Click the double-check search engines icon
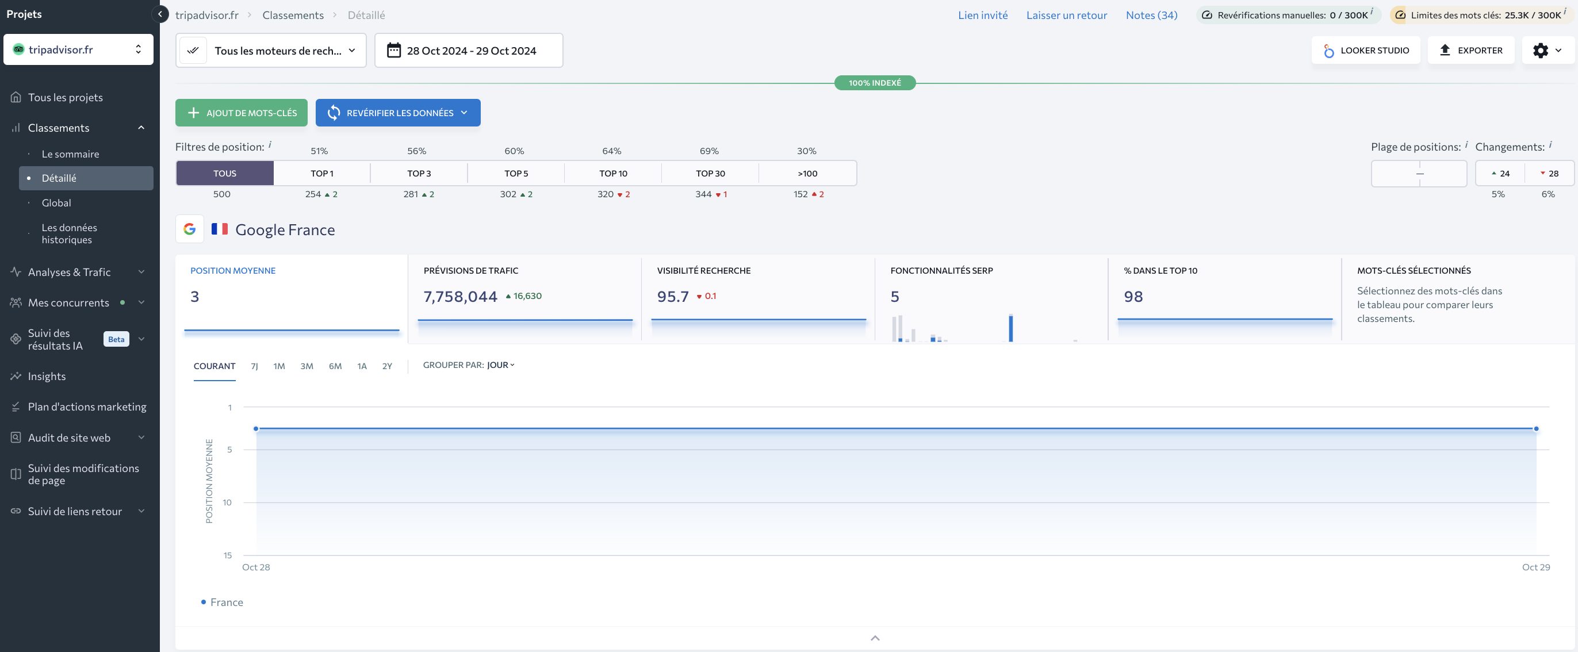Screen dimensions: 1578x652 click(x=193, y=50)
